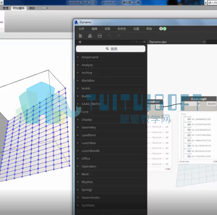Expand the buildz library category
The height and width of the screenshot is (215, 217).
tap(111, 88)
